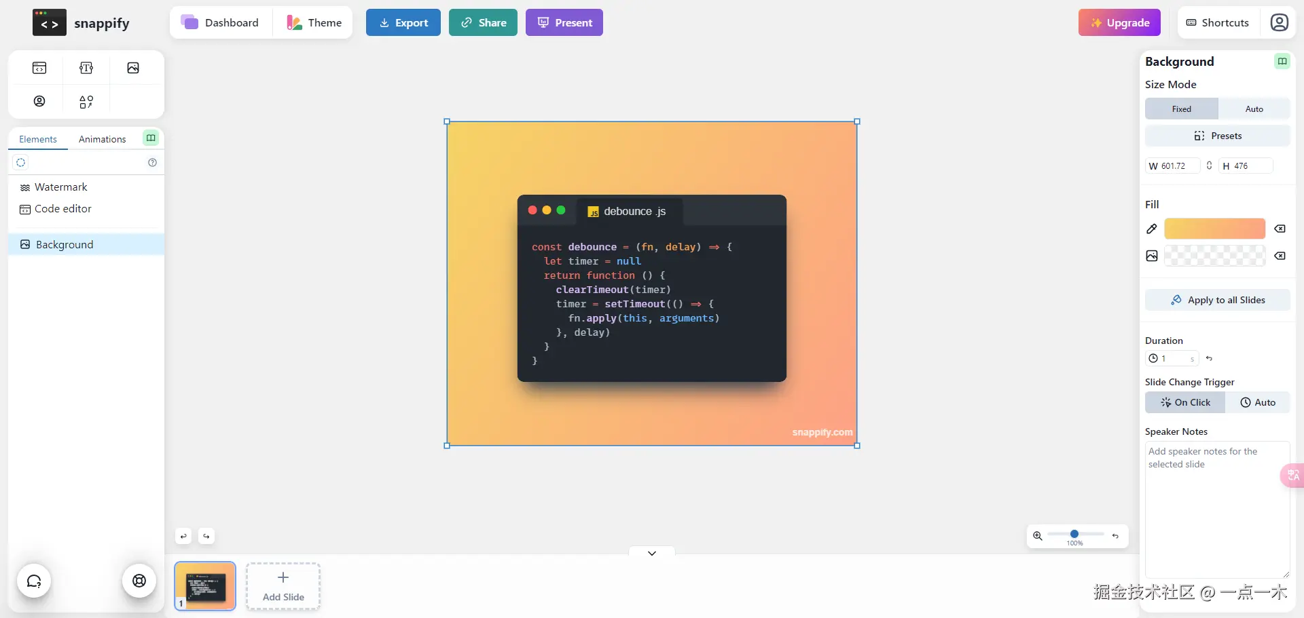This screenshot has width=1304, height=618.
Task: Open the chat feedback bubble icon
Action: click(34, 581)
